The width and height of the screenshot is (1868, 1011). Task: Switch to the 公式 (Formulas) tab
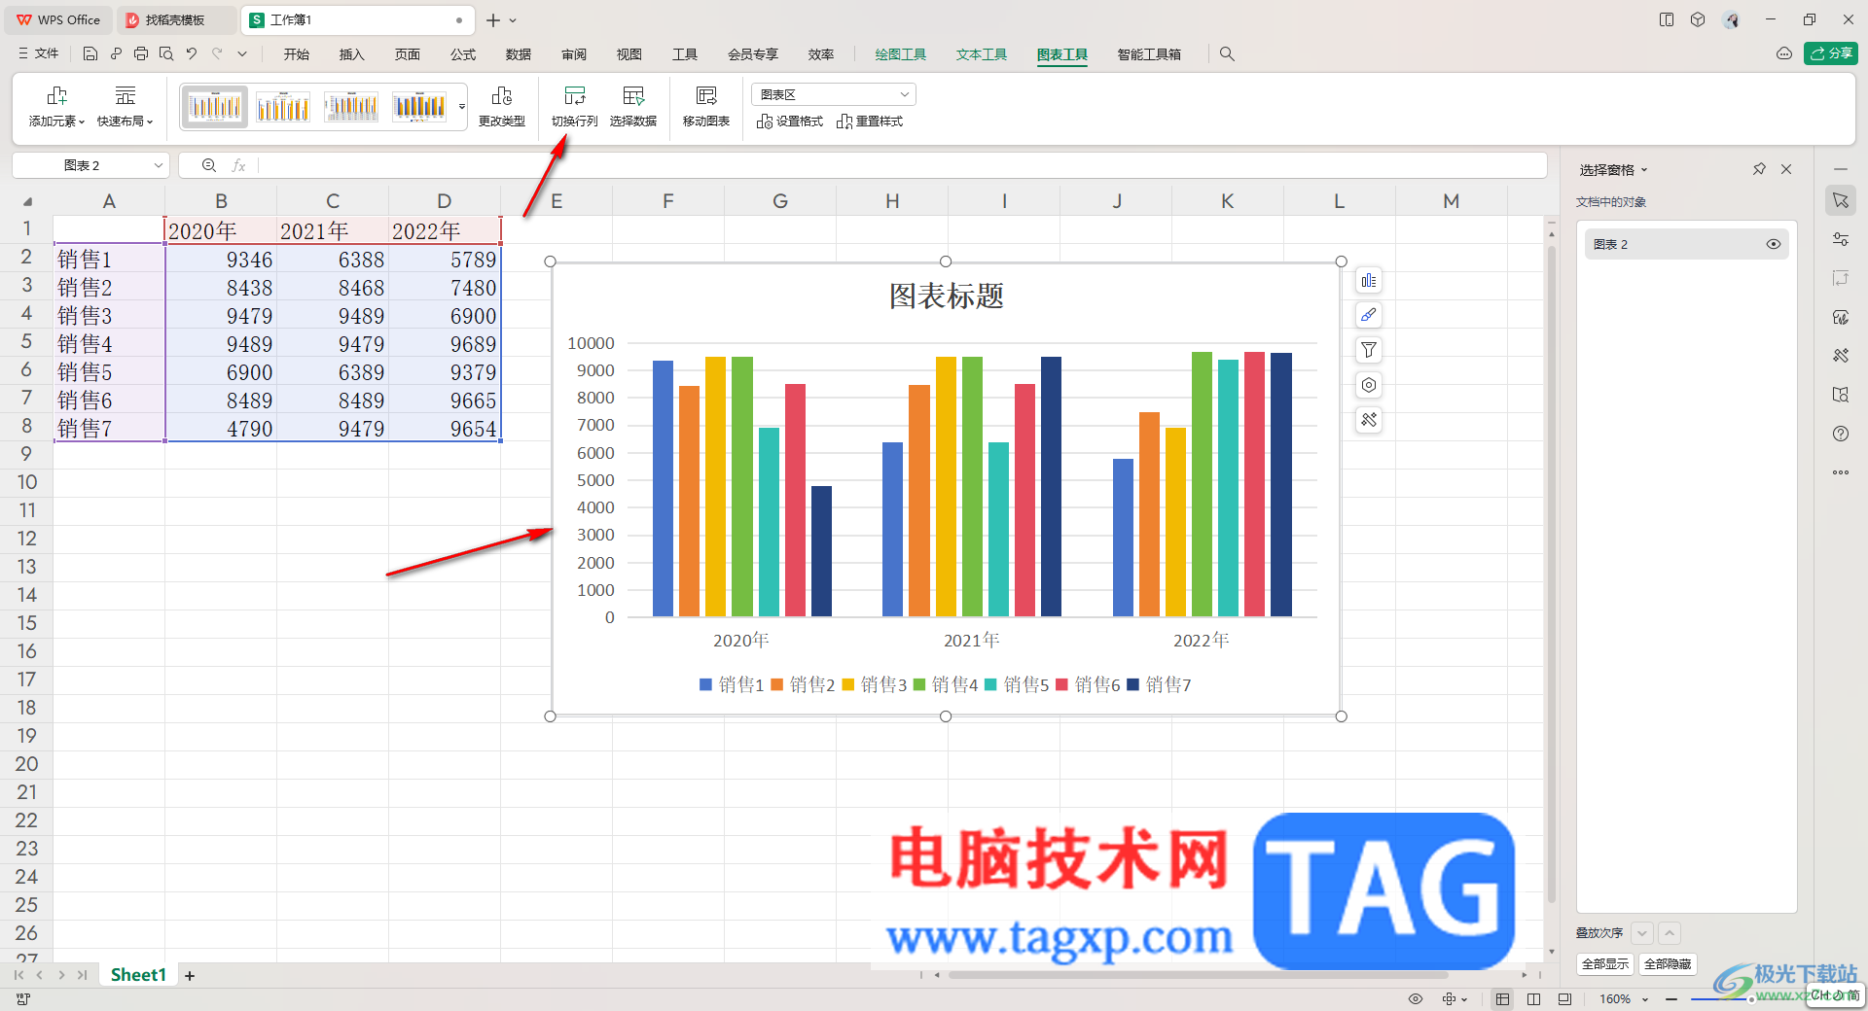[x=463, y=54]
